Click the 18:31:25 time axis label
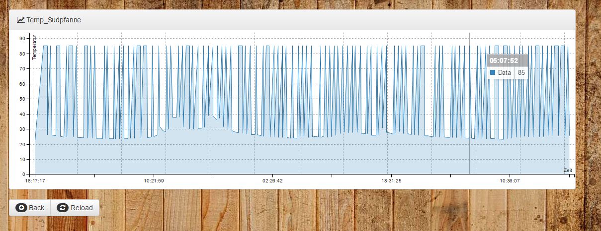Screen dimensions: 601x231 (392, 181)
